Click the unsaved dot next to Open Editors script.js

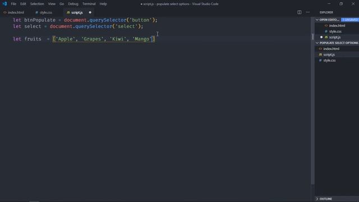[x=321, y=37]
